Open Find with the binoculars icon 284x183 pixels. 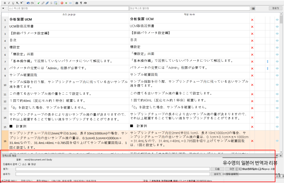pos(77,3)
